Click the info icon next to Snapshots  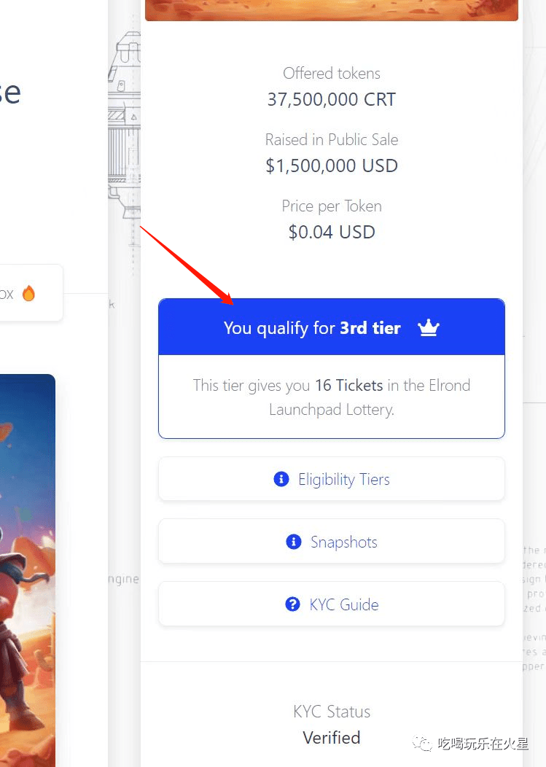coord(293,542)
